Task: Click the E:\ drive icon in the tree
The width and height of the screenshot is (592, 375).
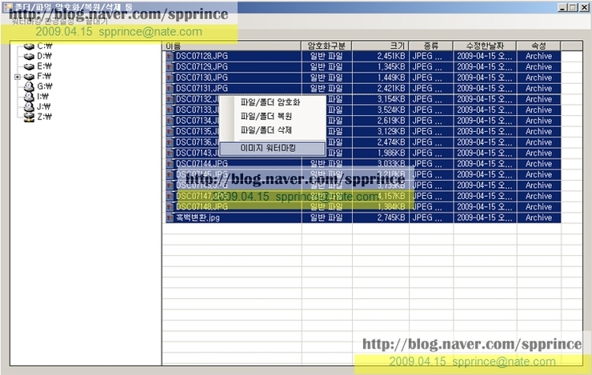Action: 29,66
